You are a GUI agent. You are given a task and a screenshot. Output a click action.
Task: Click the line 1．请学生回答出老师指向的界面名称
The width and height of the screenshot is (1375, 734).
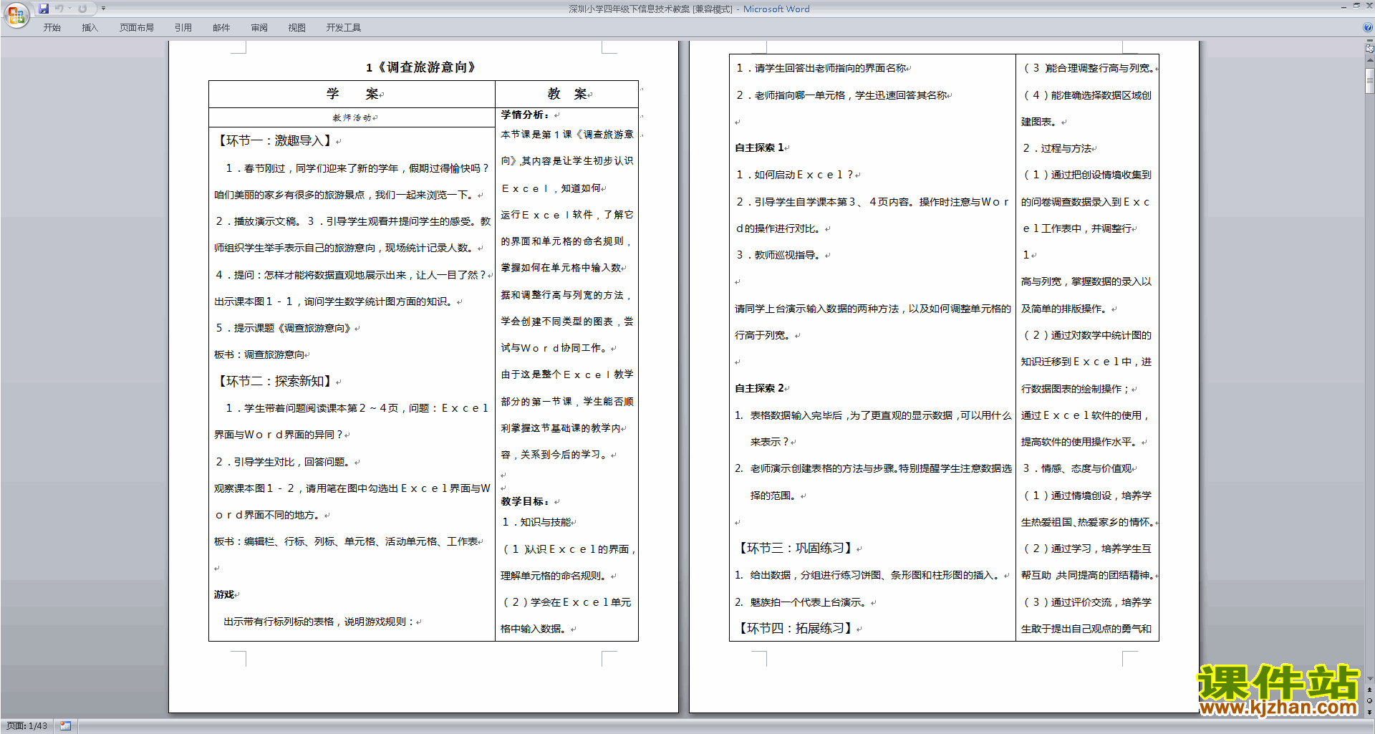[x=821, y=68]
